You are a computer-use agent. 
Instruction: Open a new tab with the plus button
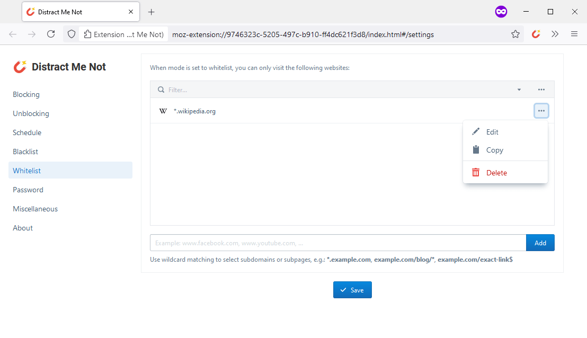tap(152, 12)
